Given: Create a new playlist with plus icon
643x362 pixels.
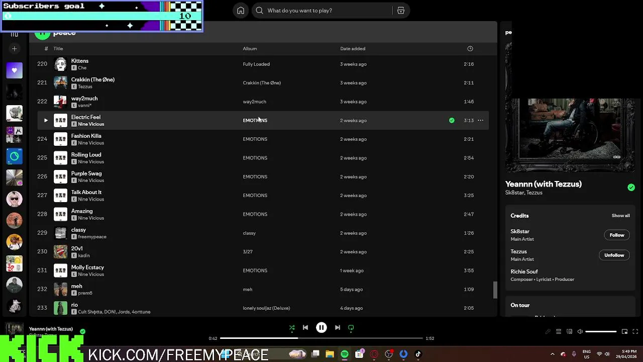Looking at the screenshot, I should [15, 49].
